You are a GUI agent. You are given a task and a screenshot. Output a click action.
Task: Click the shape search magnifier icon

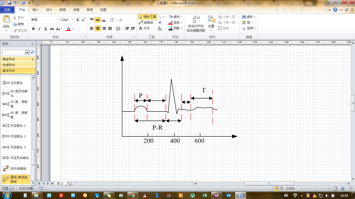[33, 52]
